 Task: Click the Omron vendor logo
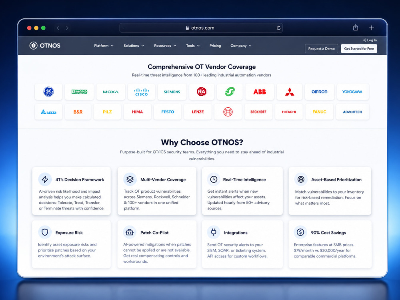[x=319, y=92]
